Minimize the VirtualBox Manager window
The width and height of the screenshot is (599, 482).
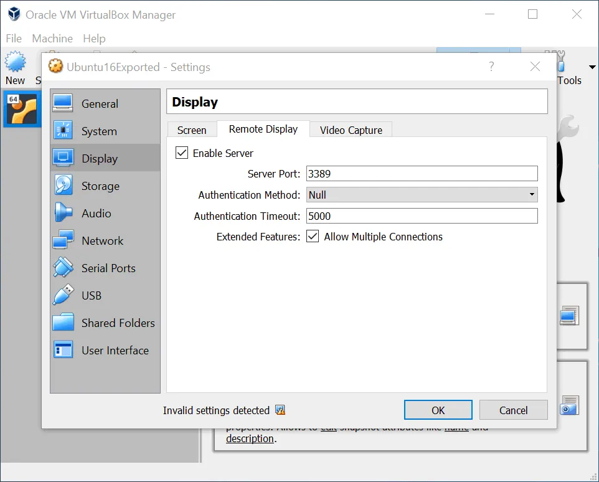490,14
